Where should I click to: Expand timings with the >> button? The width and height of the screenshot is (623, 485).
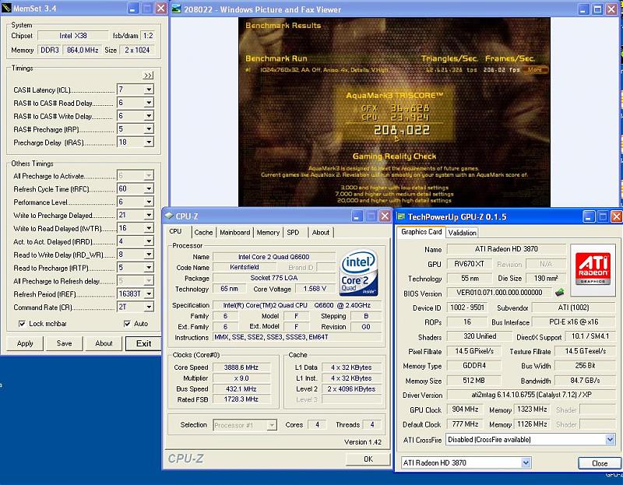tap(148, 76)
